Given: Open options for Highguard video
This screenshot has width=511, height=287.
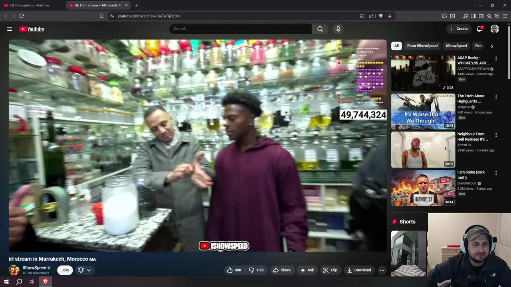Looking at the screenshot, I should point(496,97).
